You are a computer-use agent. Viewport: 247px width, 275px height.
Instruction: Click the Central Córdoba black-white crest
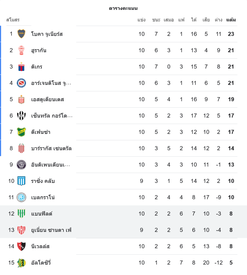click(21, 116)
